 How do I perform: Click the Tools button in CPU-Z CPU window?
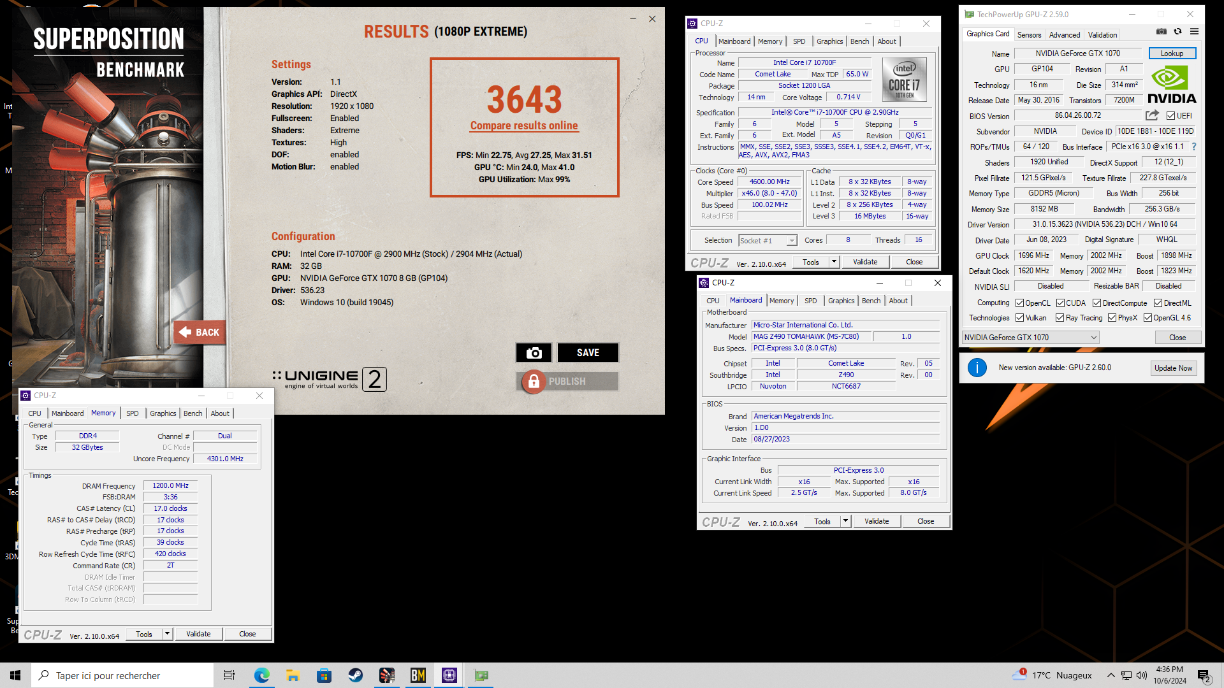[x=811, y=262]
